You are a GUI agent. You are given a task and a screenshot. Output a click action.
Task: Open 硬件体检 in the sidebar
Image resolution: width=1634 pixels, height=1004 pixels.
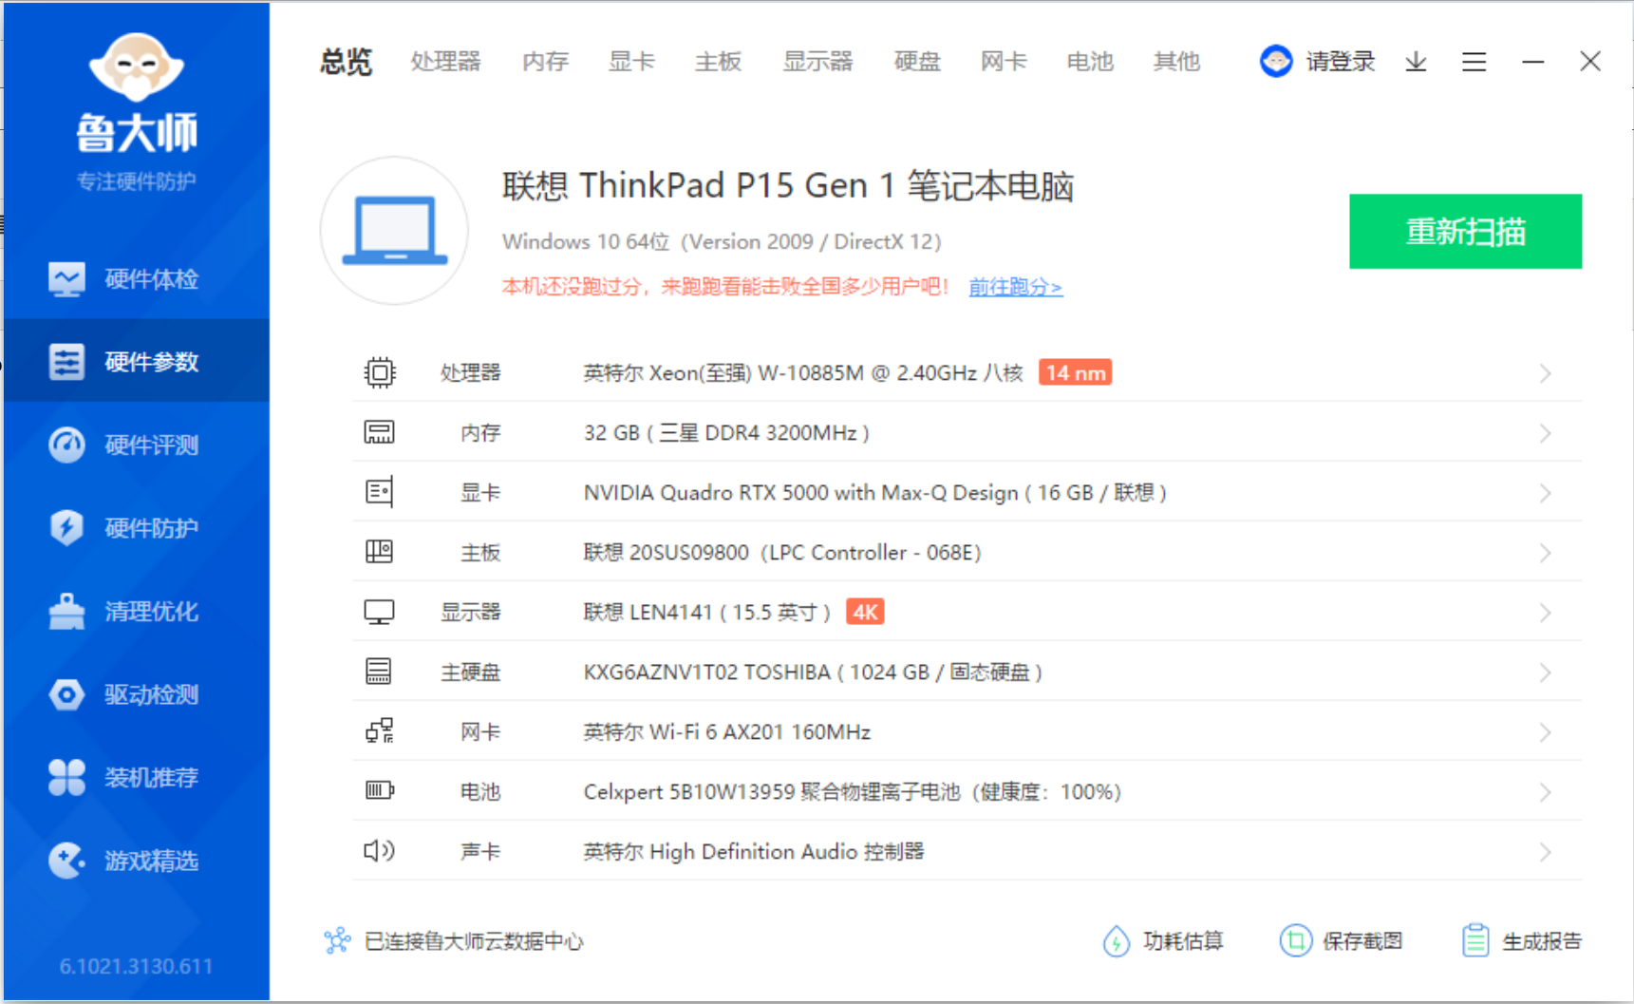[136, 279]
